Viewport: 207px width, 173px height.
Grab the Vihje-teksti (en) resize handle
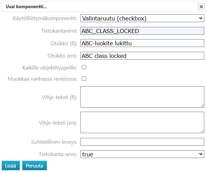tap(202, 131)
